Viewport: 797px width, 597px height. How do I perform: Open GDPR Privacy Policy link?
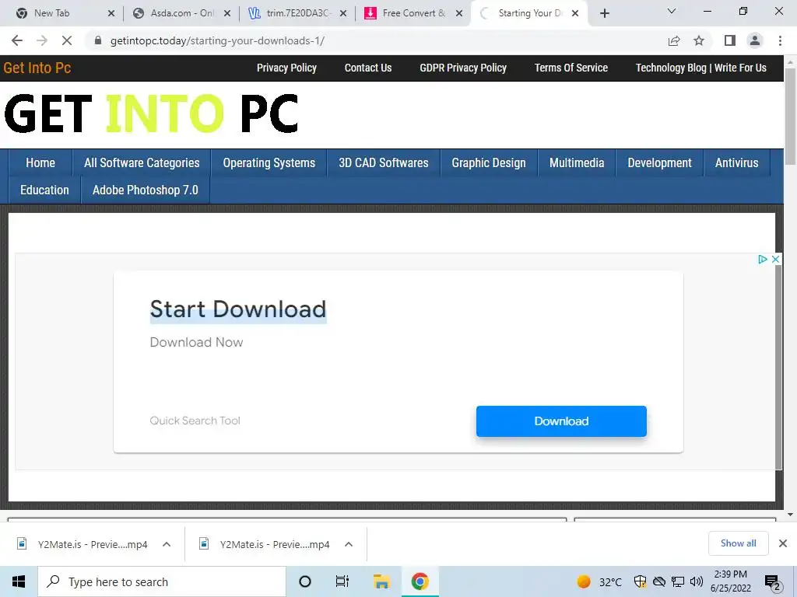463,68
